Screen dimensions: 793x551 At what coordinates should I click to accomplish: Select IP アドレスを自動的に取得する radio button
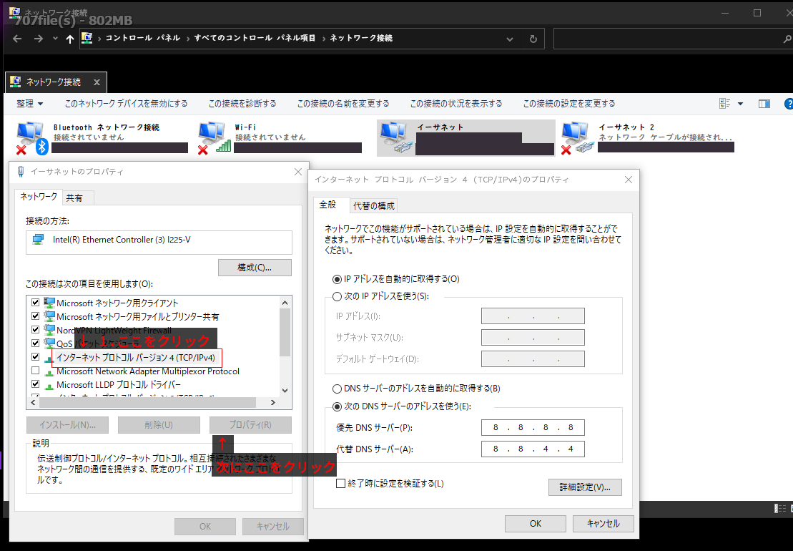pos(337,279)
